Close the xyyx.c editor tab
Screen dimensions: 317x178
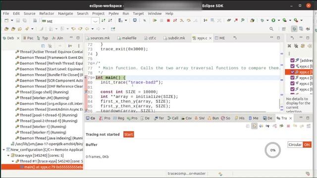click(210, 38)
